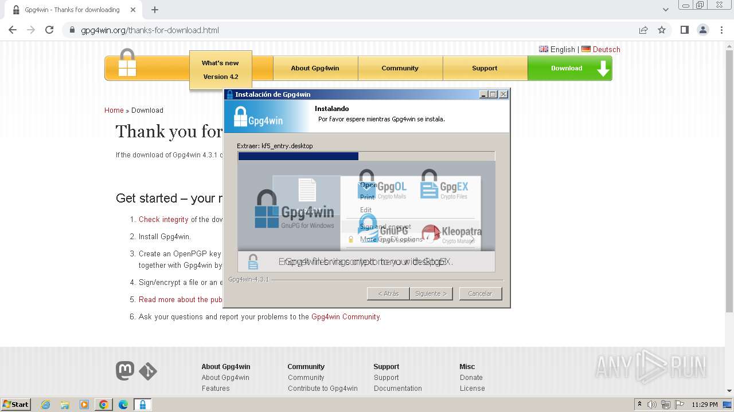Switch language to English
Image resolution: width=734 pixels, height=412 pixels.
pos(557,49)
